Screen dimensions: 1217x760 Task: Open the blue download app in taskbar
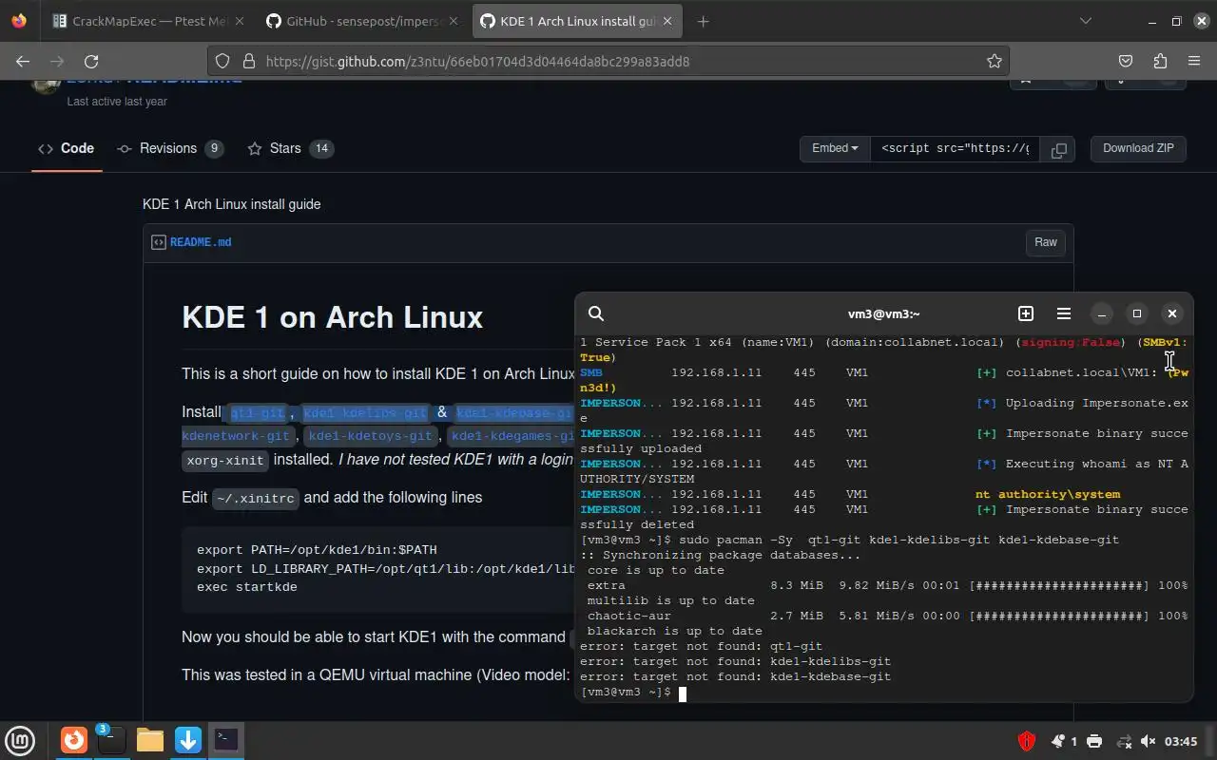pos(188,739)
